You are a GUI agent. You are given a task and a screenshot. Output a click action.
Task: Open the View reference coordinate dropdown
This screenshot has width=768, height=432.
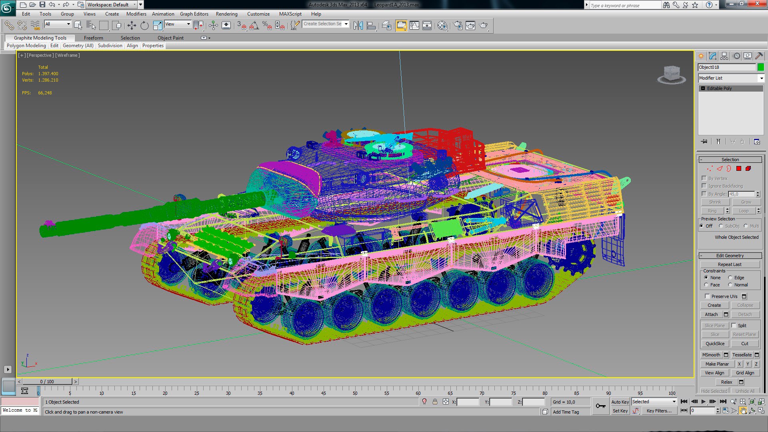[x=178, y=24]
